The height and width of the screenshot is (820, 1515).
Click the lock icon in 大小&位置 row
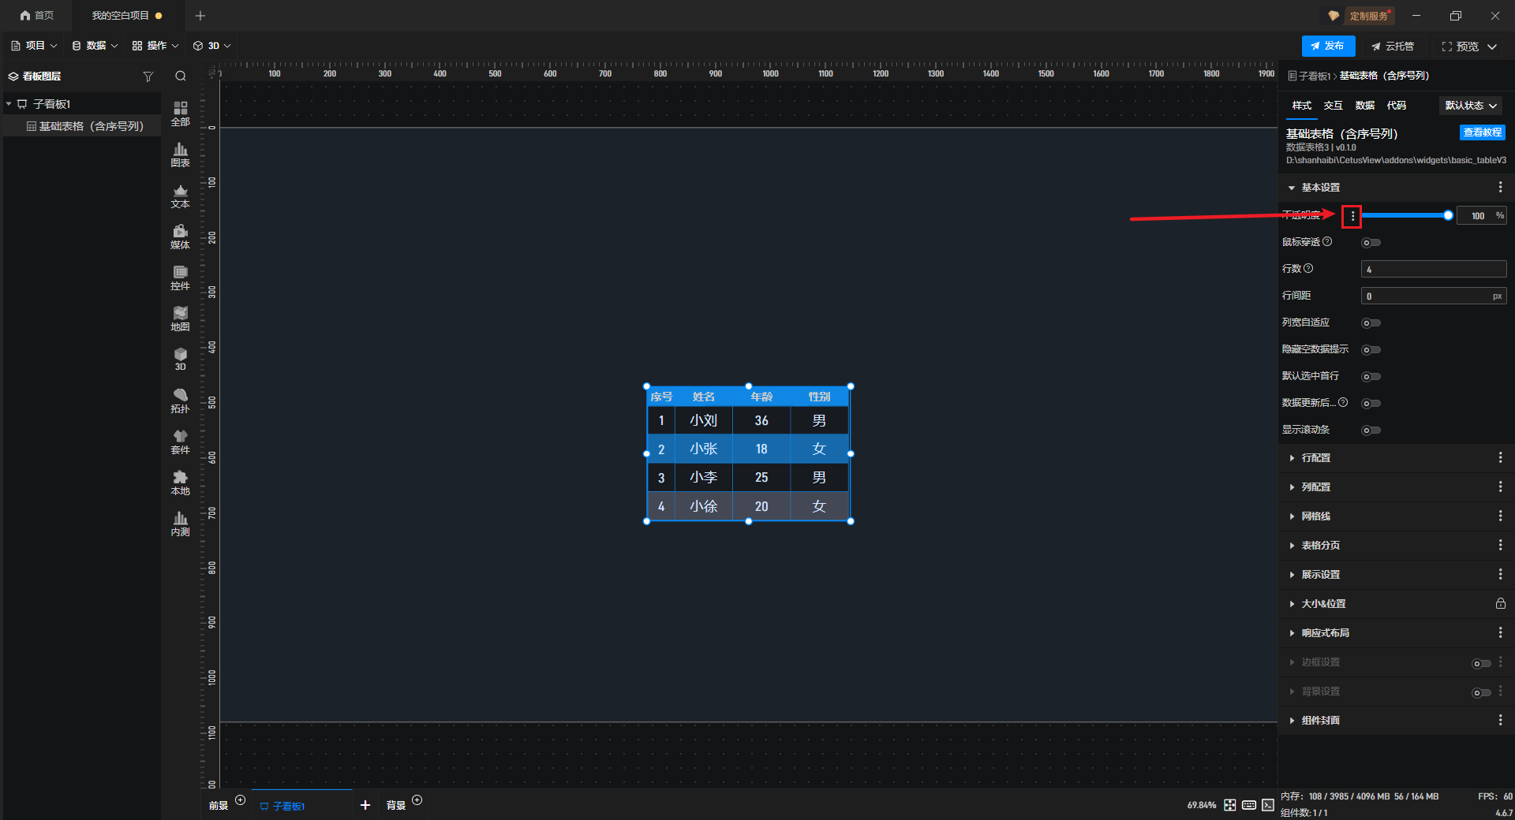(x=1500, y=604)
